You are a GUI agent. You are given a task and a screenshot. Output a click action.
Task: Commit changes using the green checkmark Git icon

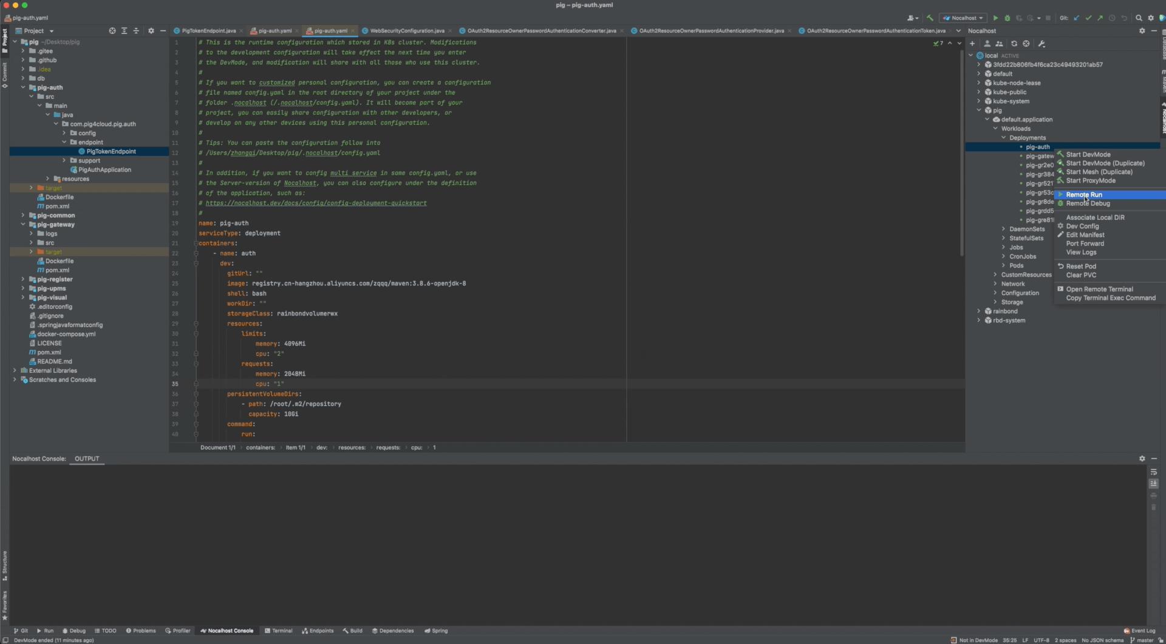[x=1089, y=18]
